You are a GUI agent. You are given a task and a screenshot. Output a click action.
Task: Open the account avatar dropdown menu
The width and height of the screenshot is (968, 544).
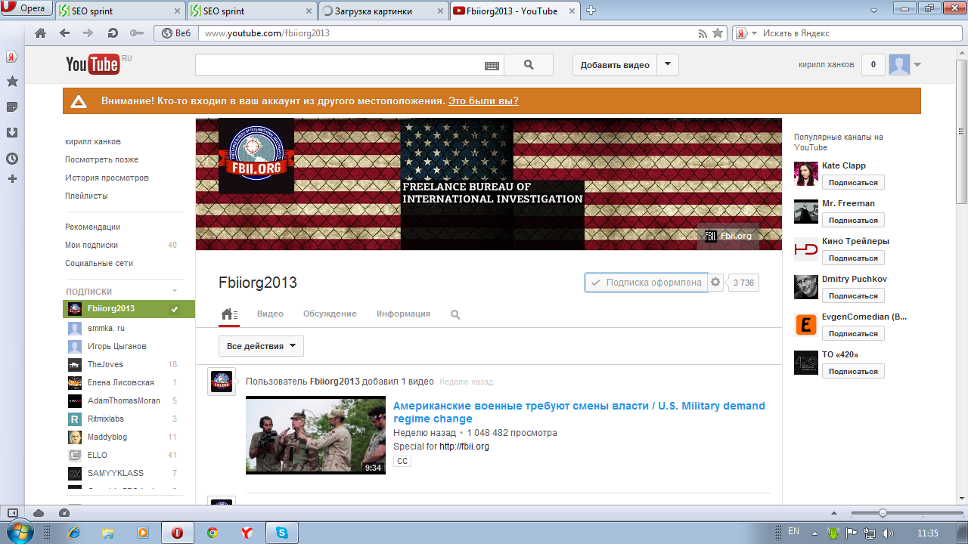click(x=905, y=65)
